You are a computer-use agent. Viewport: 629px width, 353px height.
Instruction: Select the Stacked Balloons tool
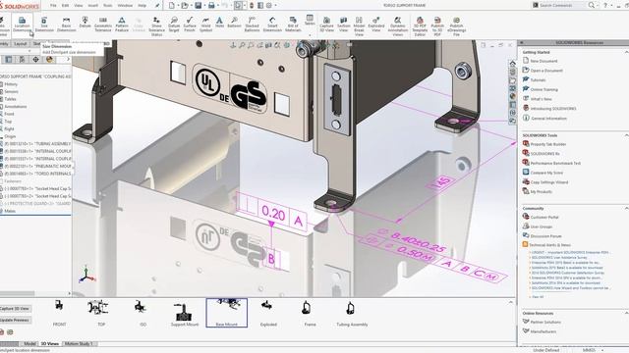click(252, 25)
